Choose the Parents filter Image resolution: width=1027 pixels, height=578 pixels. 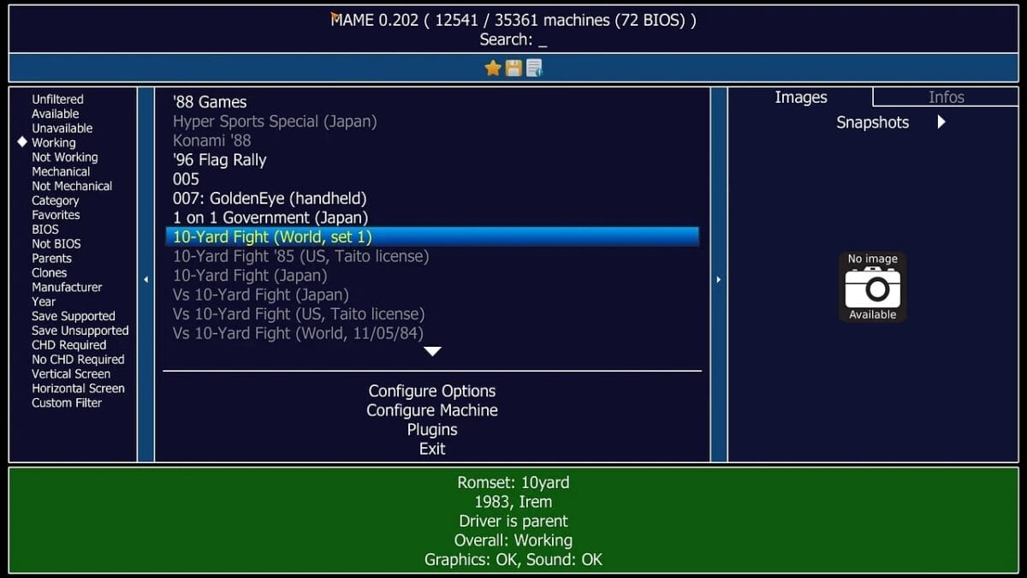coord(52,259)
